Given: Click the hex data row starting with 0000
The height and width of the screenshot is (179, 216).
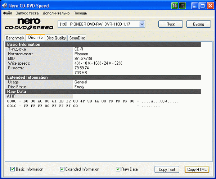Looking at the screenshot, I should tap(93, 101).
